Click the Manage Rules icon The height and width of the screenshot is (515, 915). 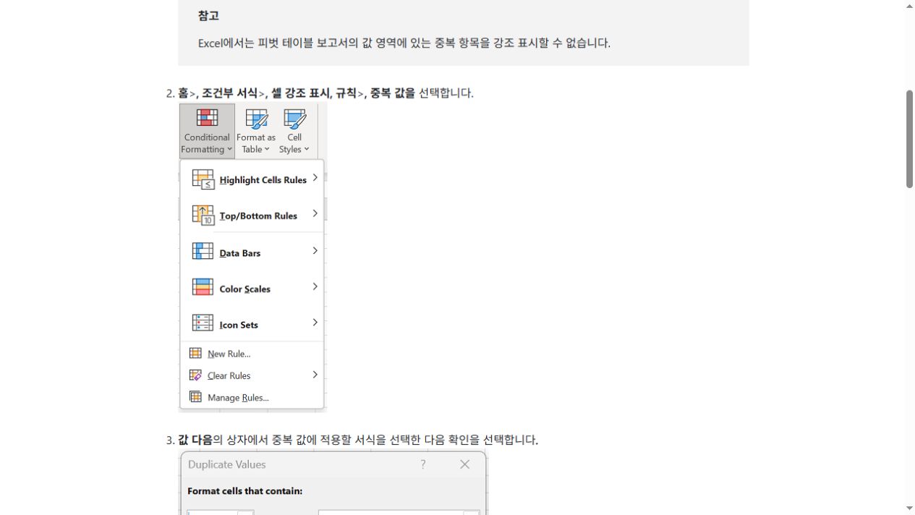click(x=195, y=396)
